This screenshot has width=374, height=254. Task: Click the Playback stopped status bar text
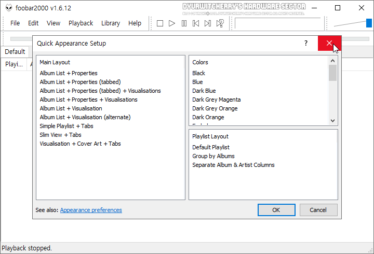click(26, 248)
